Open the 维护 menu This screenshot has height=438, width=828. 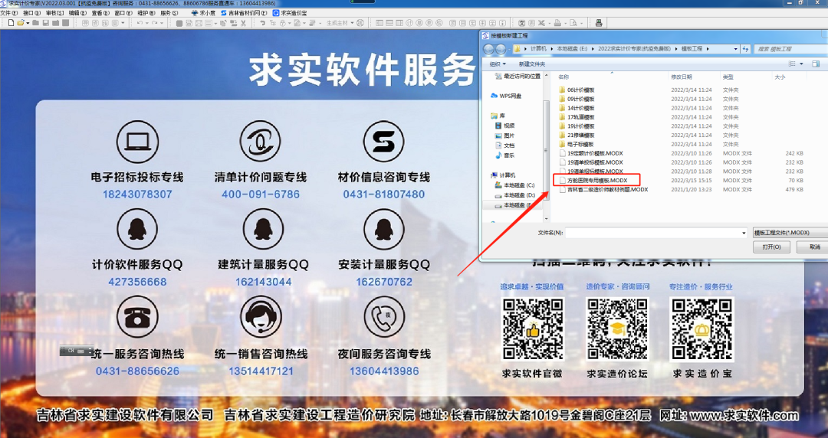(x=146, y=13)
